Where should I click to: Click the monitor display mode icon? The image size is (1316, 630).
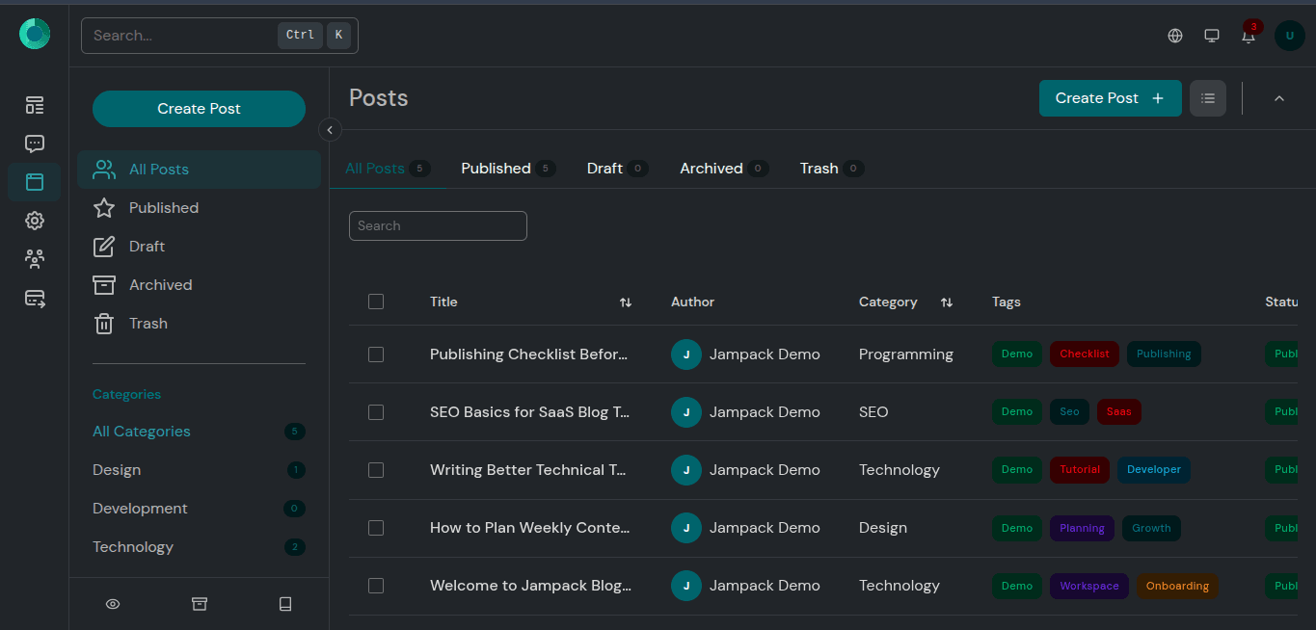point(1212,36)
